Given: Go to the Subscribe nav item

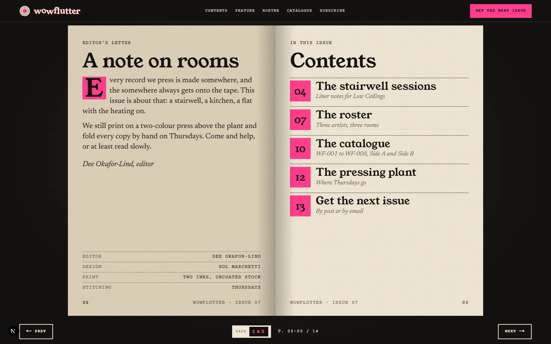Looking at the screenshot, I should click(x=332, y=11).
